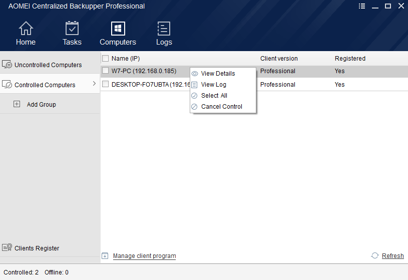Click the Refresh link

click(392, 256)
